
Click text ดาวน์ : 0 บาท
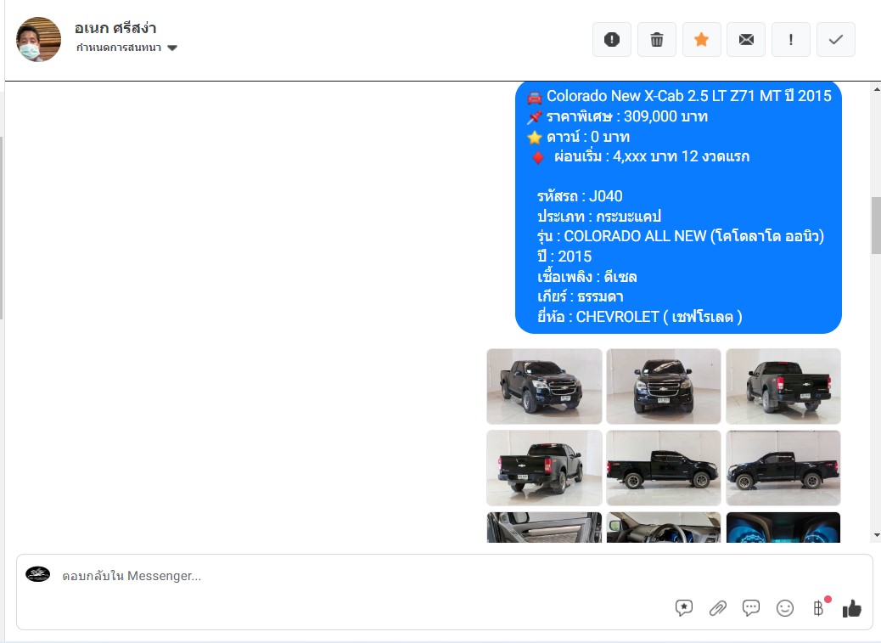pyautogui.click(x=588, y=137)
